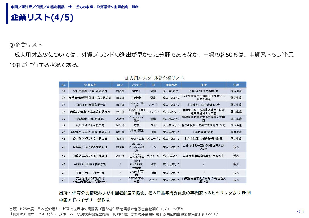Viewport: 309px width, 218px height.
Task: Click the address cell 上海市潘園路2801
Action: click(x=204, y=132)
